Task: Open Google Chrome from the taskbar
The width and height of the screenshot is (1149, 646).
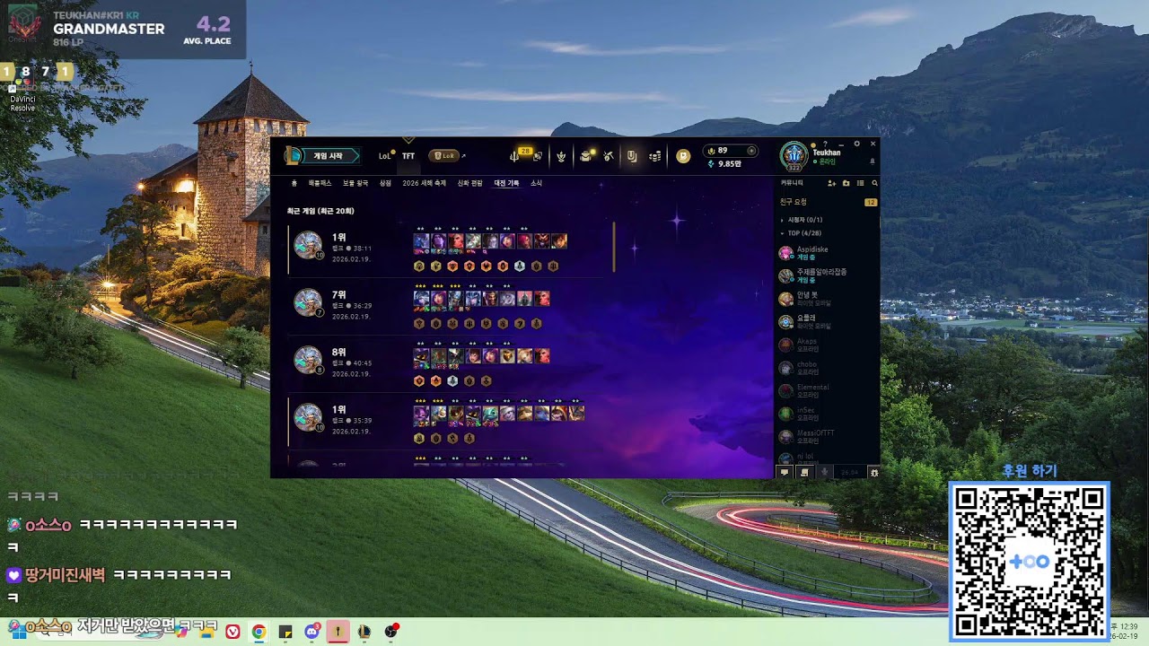Action: pyautogui.click(x=259, y=632)
